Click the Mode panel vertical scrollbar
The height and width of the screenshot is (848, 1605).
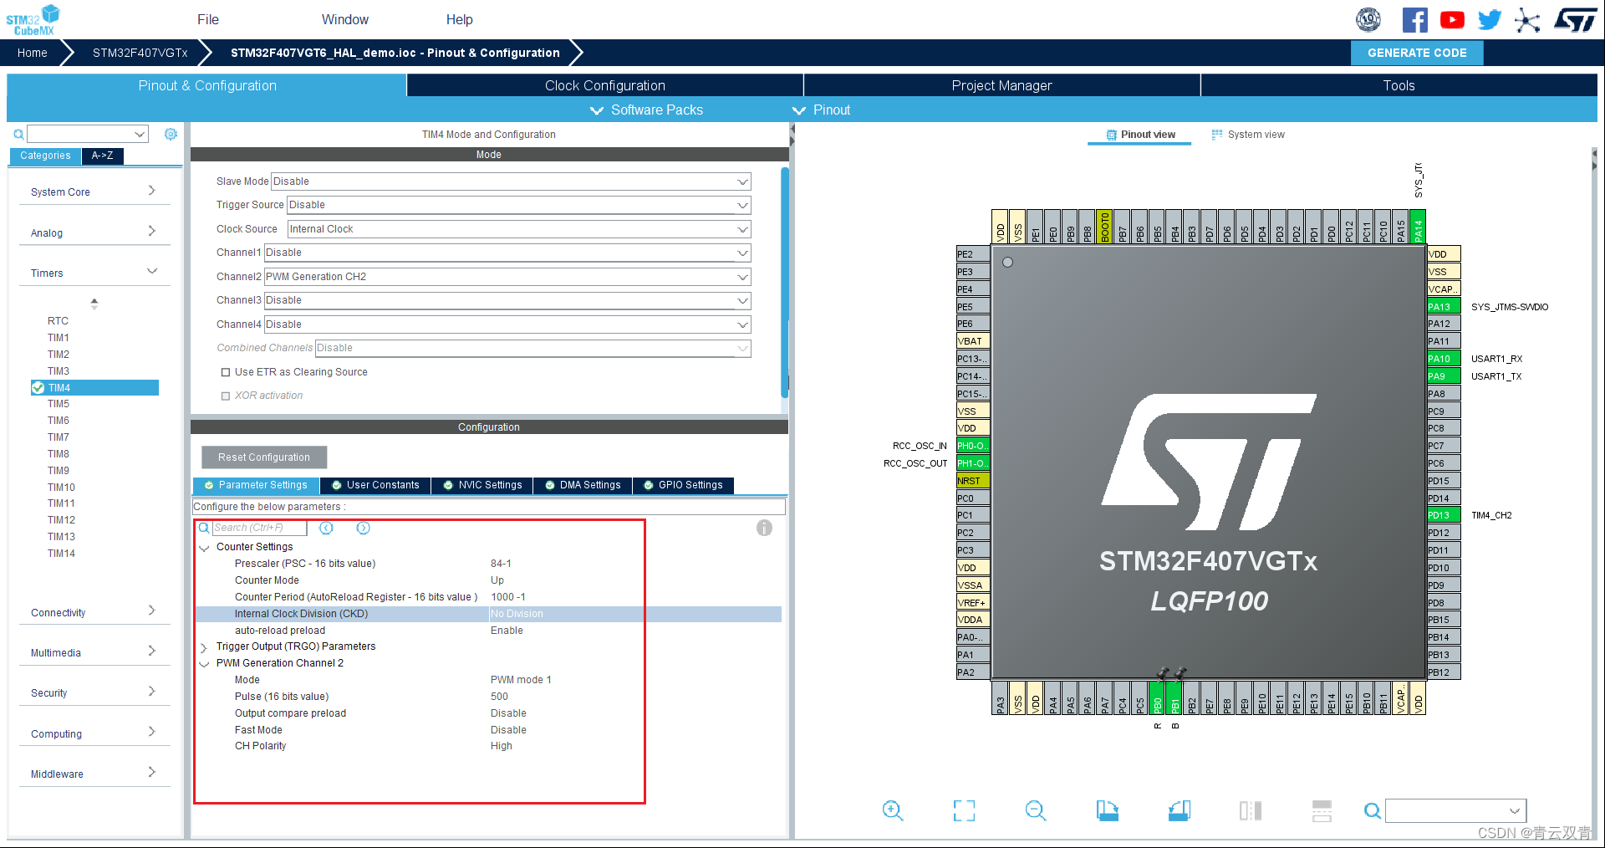[x=785, y=283]
